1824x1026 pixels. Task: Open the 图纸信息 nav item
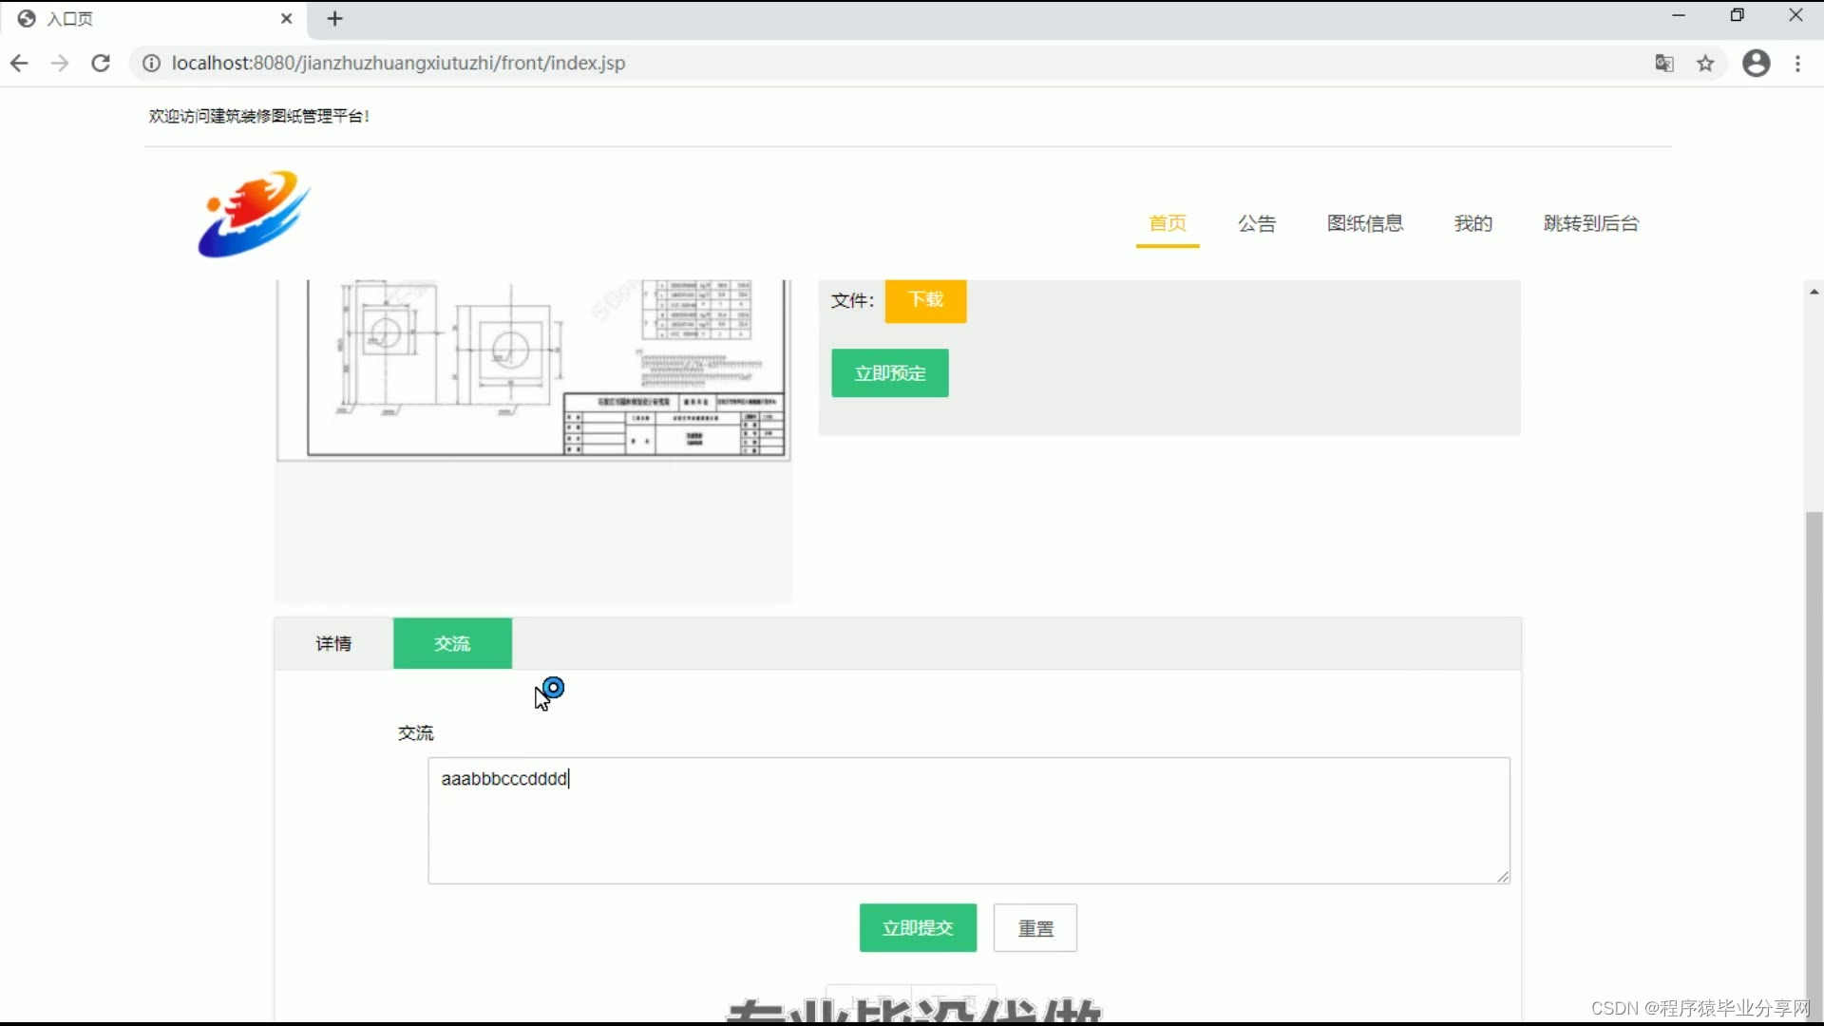(1365, 223)
